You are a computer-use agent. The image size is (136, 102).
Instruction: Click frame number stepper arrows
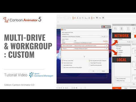[x=73, y=88]
